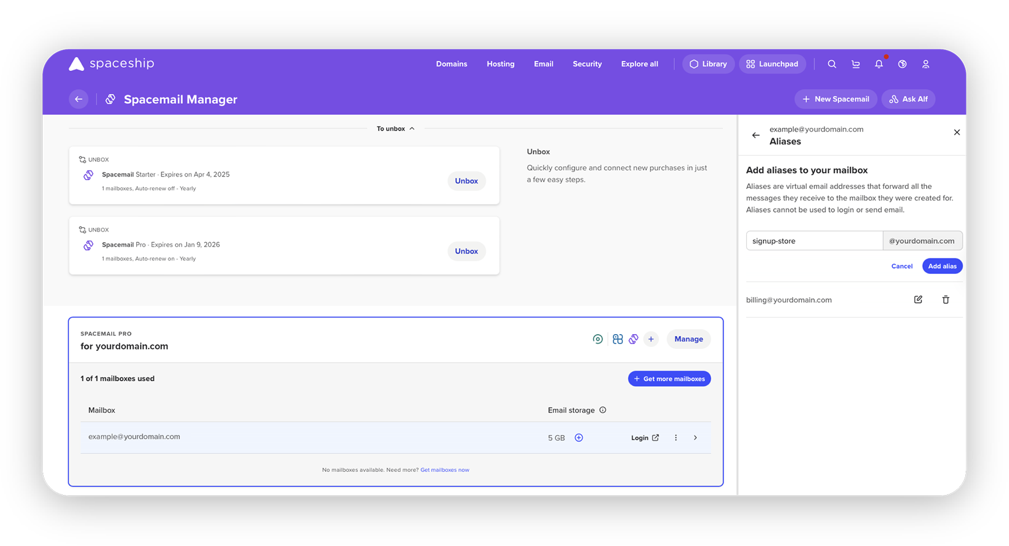Delete the billing@yourdomain.com alias
Viewport: 1009px width, 546px height.
click(x=946, y=299)
